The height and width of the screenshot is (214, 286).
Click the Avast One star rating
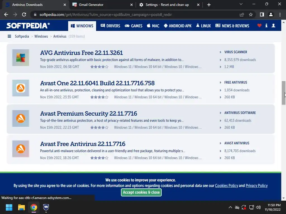pyautogui.click(x=99, y=97)
